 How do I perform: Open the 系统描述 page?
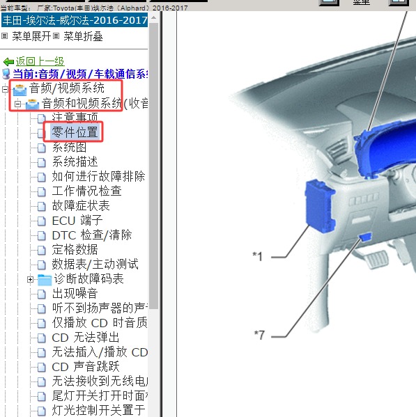[75, 162]
